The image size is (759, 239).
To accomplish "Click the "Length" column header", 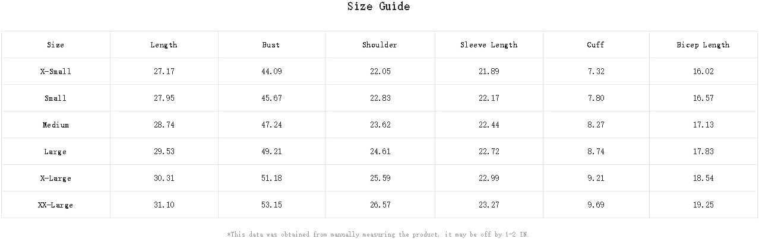I will click(x=164, y=45).
